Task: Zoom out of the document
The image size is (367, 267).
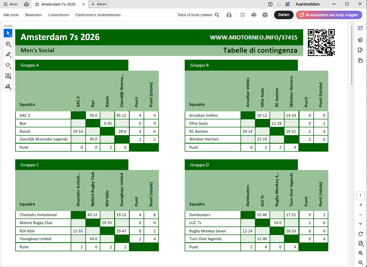Action: tap(361, 262)
